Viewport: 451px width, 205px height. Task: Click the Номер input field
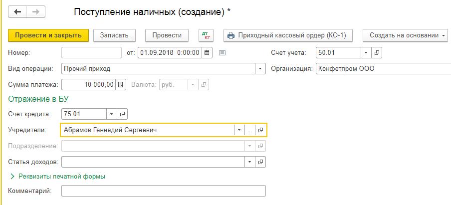point(91,52)
